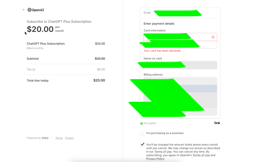Click the back arrow beside OpenAI logo

(x=24, y=10)
